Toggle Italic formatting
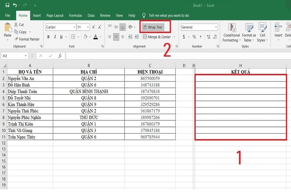The width and height of the screenshot is (291, 194). click(55, 37)
